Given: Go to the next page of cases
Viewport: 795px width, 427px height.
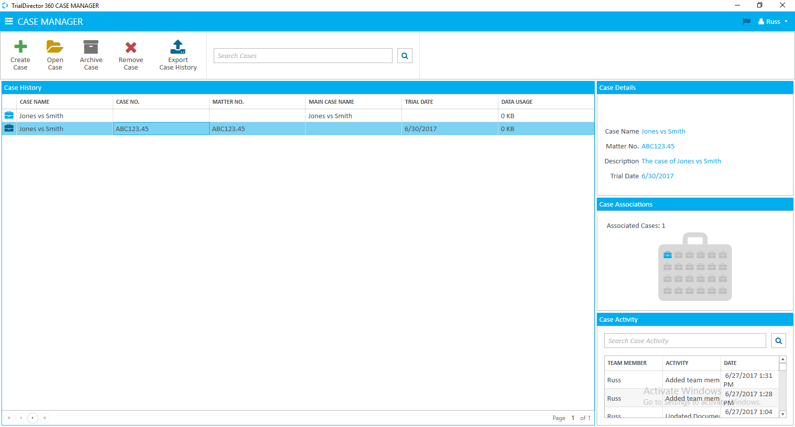Looking at the screenshot, I should click(33, 418).
